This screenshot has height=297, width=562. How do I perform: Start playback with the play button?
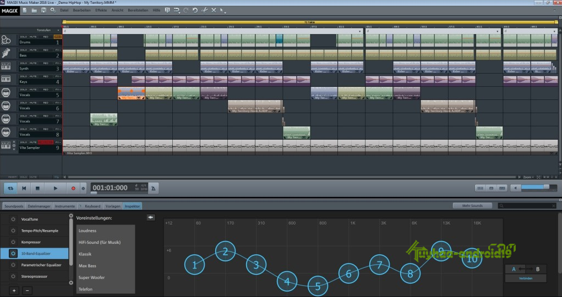pyautogui.click(x=55, y=188)
